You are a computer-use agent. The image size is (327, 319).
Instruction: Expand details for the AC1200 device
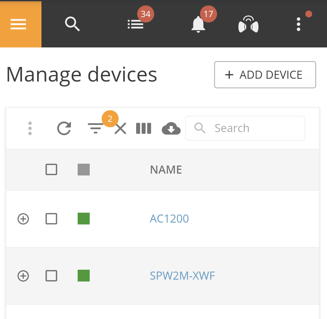23,219
